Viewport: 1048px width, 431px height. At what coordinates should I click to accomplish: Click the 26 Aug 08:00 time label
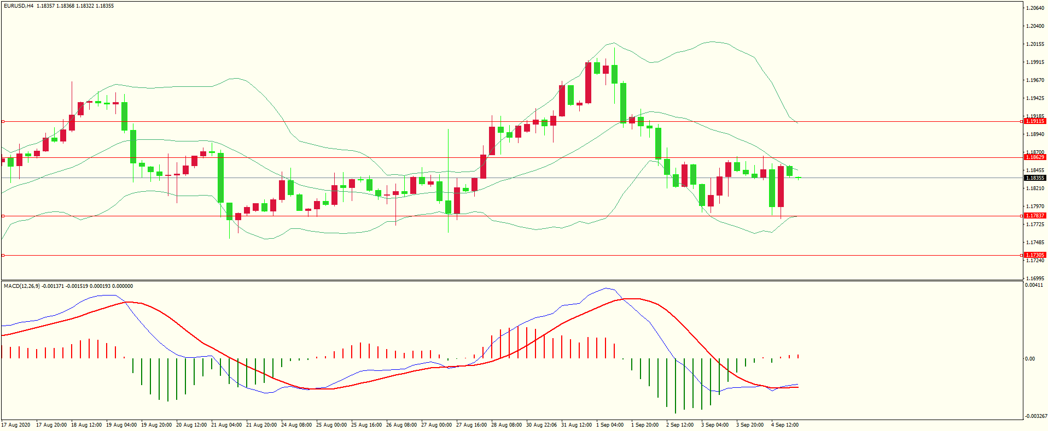(x=401, y=425)
